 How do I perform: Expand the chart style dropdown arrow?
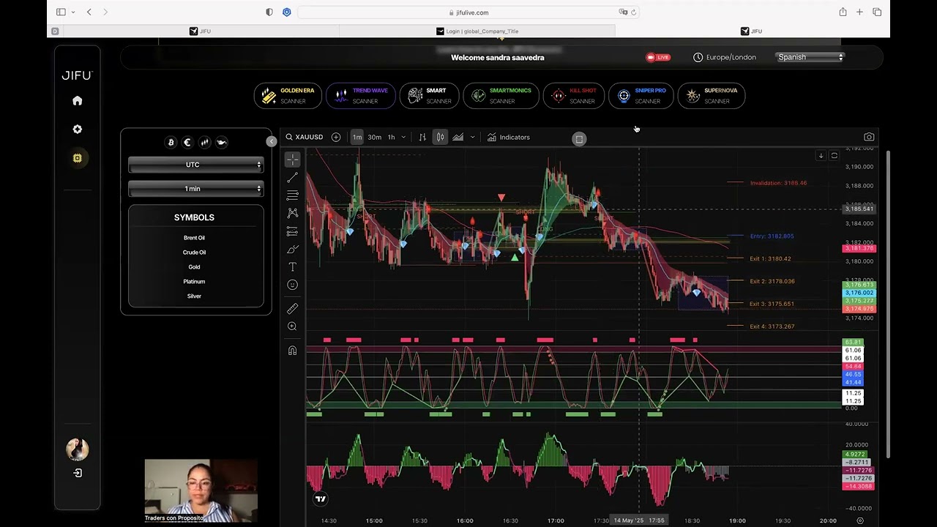tap(472, 137)
